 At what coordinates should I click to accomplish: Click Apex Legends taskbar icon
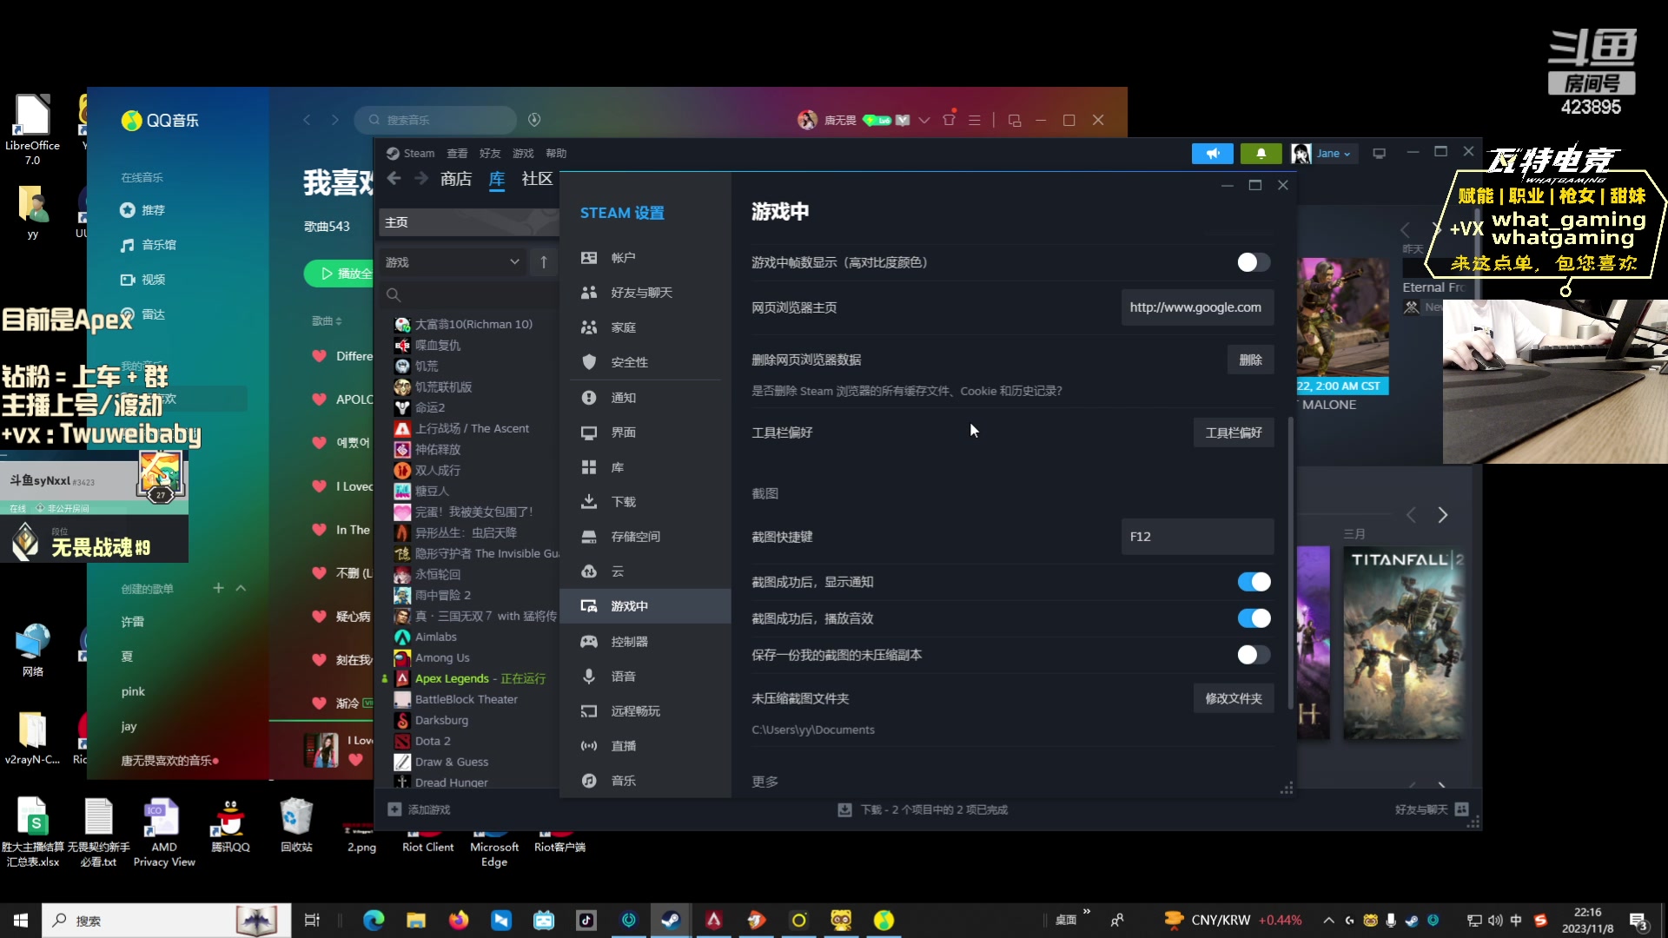click(713, 921)
